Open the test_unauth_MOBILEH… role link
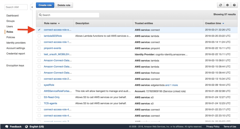240x129 pixels. click(x=58, y=54)
